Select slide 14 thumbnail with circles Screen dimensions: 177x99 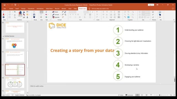coord(15,82)
